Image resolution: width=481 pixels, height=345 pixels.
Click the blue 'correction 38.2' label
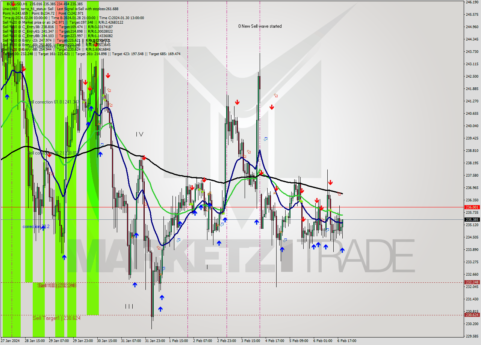click(x=36, y=226)
